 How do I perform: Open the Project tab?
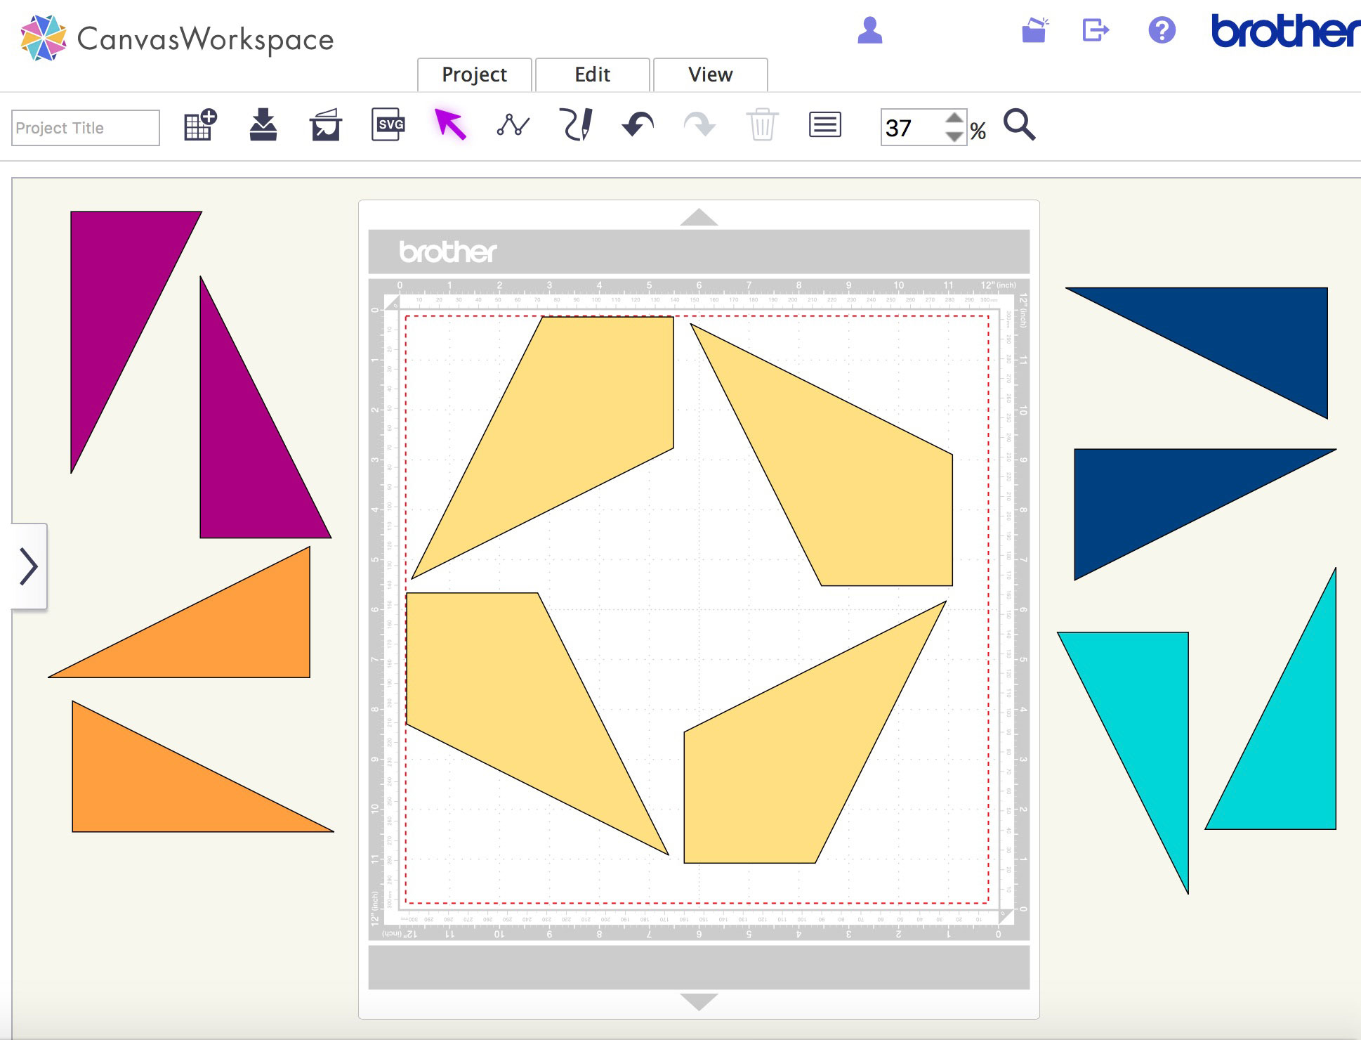tap(475, 74)
